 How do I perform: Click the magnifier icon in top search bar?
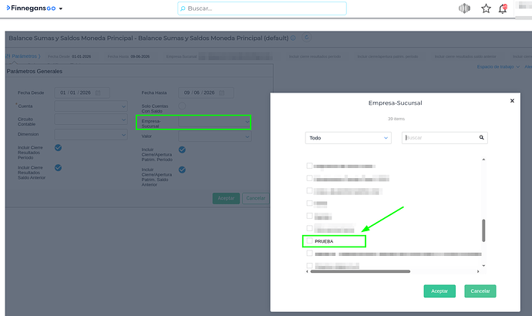[183, 8]
